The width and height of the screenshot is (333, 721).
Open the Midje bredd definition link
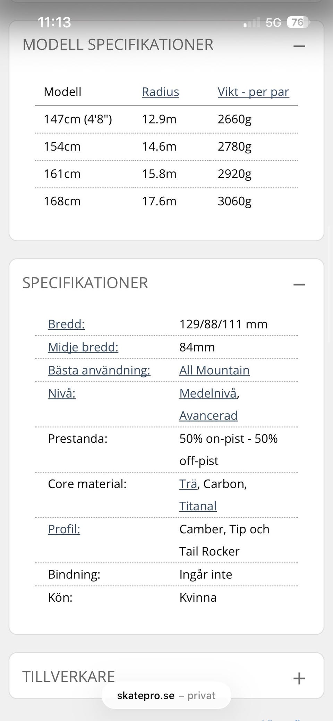coord(83,347)
